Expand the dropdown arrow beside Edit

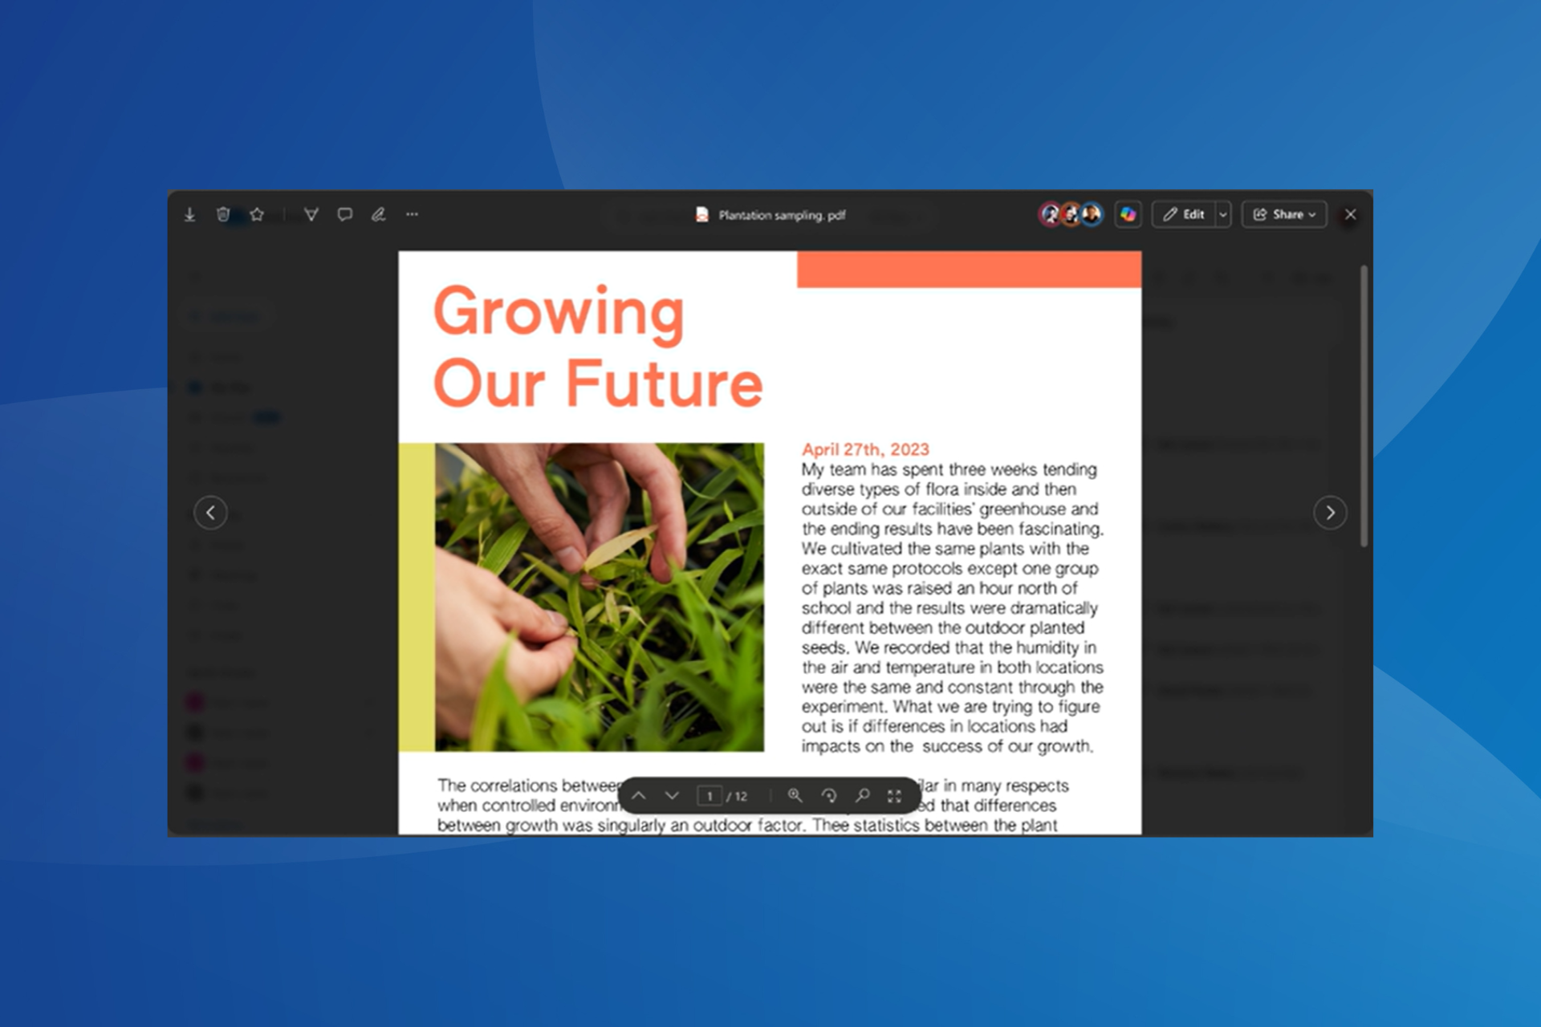click(x=1223, y=214)
